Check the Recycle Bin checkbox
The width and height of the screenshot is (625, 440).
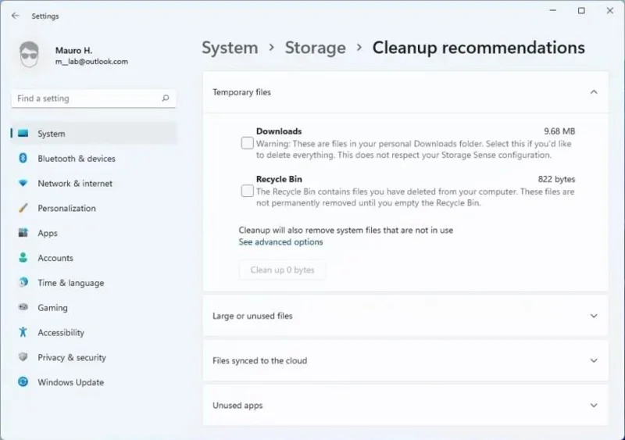click(247, 191)
